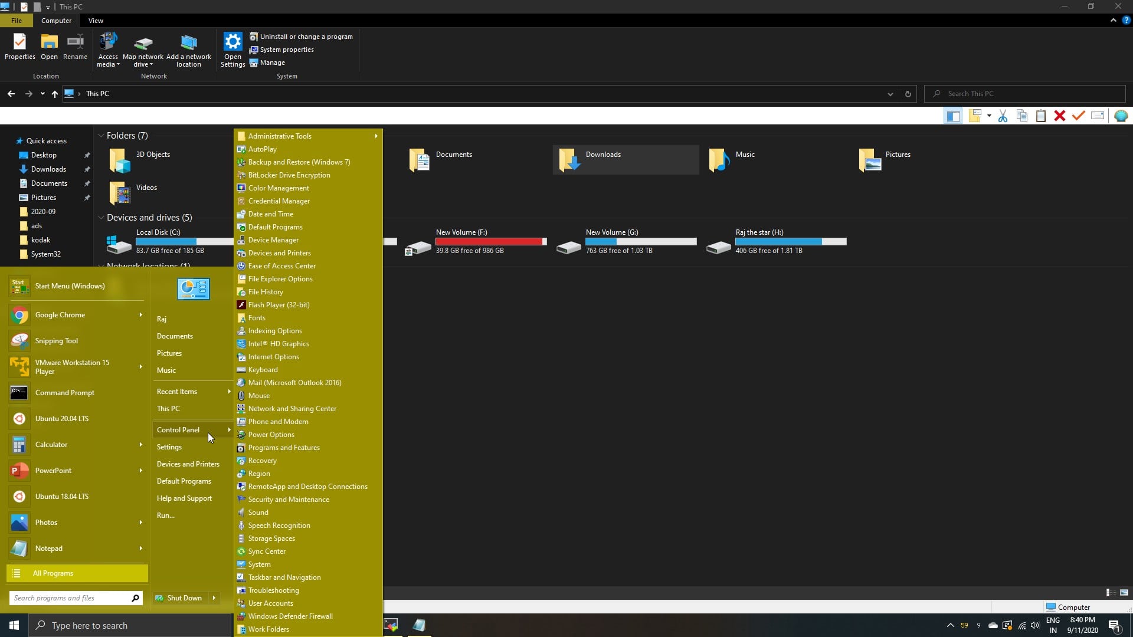Open recent locations dropdown arrow
Image resolution: width=1133 pixels, height=637 pixels.
42,94
